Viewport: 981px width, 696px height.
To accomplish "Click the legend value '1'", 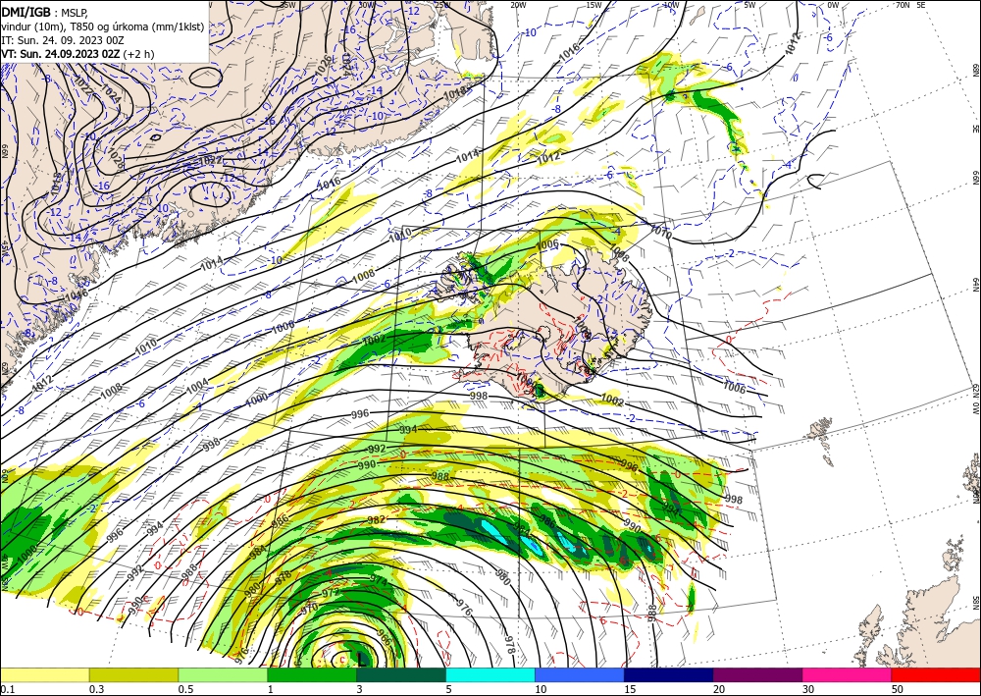I will pos(271,689).
